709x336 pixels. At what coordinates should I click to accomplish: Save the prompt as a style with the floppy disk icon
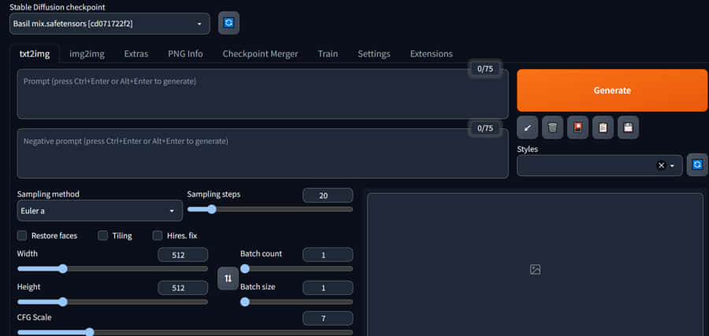[x=628, y=127]
